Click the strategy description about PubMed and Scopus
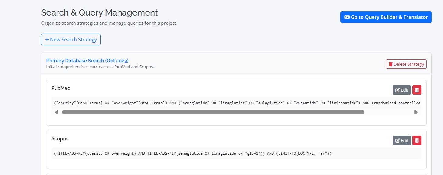This screenshot has height=175, width=443. tap(100, 67)
